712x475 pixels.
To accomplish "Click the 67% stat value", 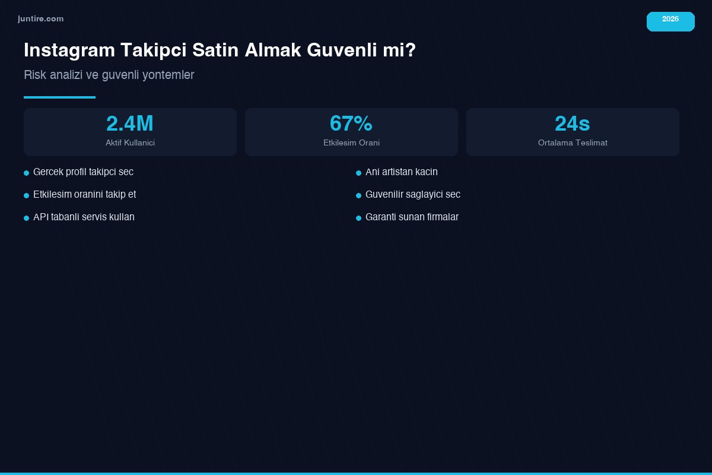I will (351, 123).
